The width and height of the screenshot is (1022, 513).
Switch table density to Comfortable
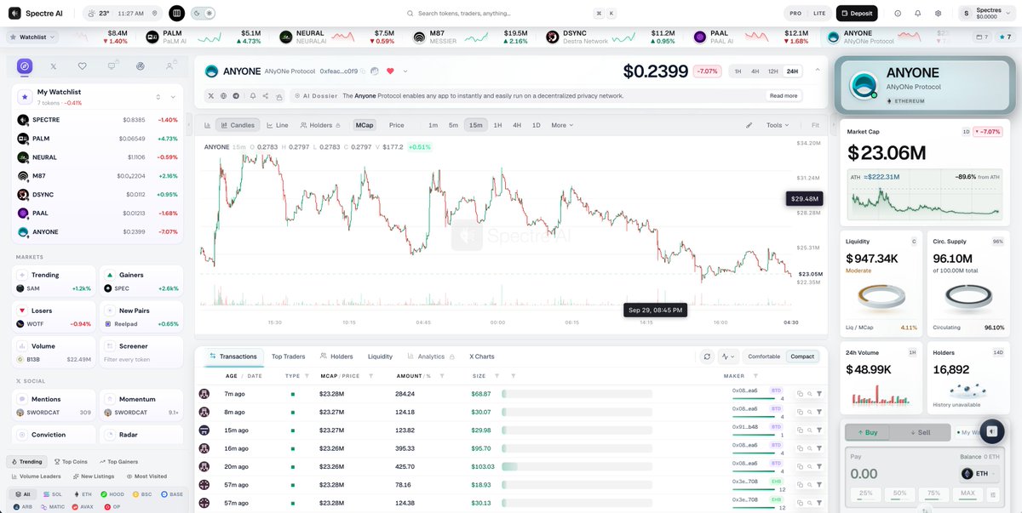click(x=764, y=356)
